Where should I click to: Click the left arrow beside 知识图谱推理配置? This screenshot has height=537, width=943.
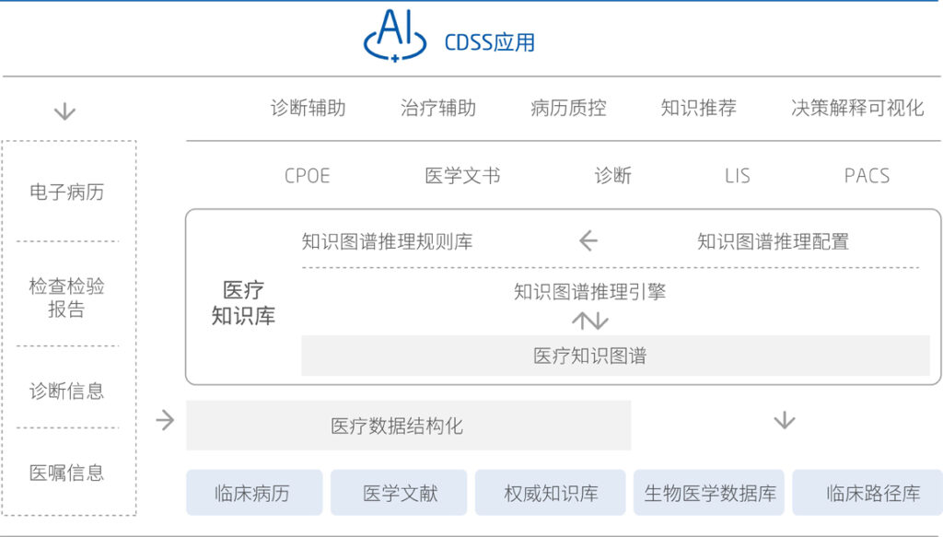click(x=588, y=241)
